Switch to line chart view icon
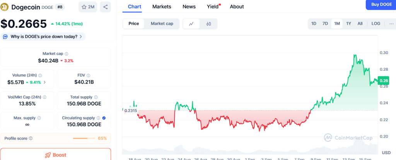The height and width of the screenshot is (160, 396). [191, 24]
